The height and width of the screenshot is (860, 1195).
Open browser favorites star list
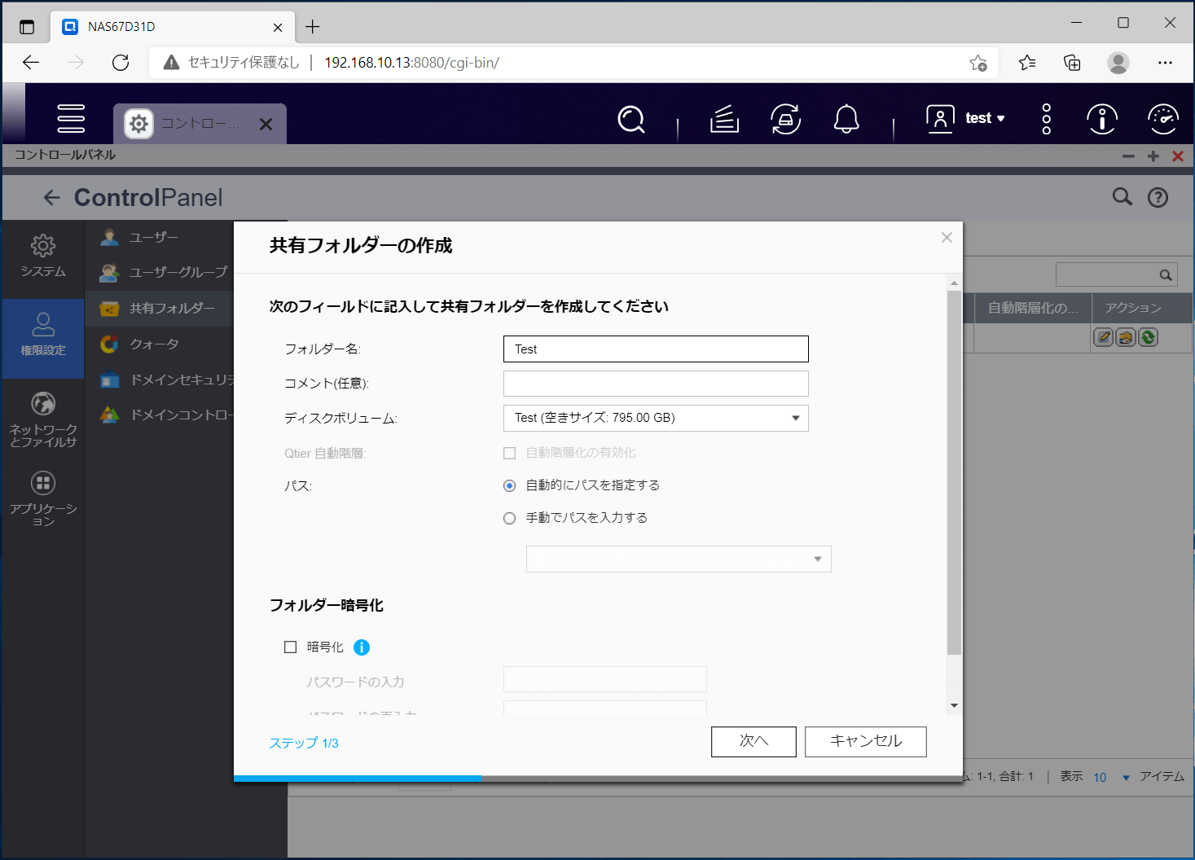pos(1027,63)
